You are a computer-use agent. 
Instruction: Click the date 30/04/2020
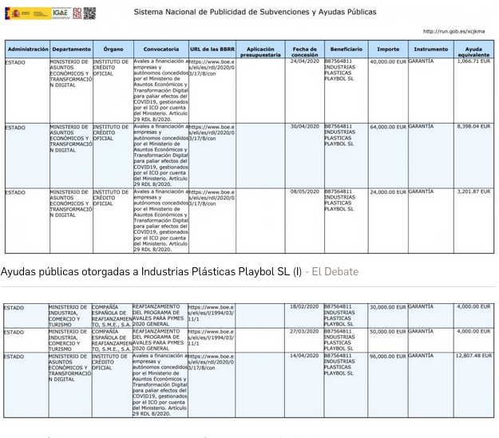[x=304, y=126]
